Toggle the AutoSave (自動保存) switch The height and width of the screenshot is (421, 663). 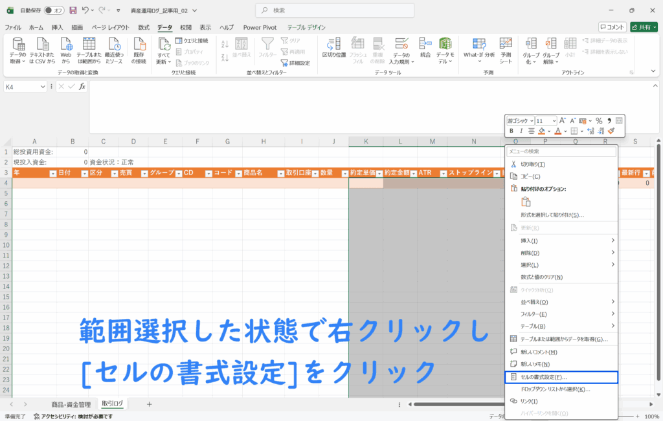pyautogui.click(x=54, y=10)
